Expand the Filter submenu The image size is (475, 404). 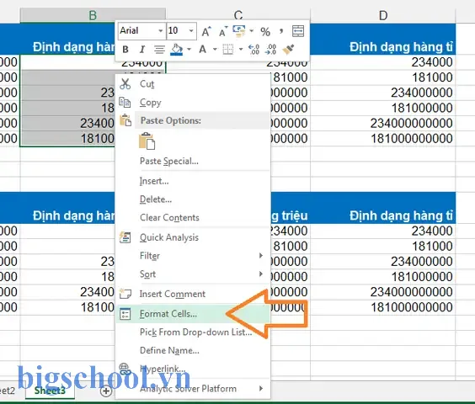coord(193,256)
